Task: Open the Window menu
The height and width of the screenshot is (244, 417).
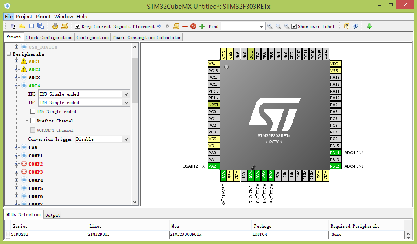Action: pyautogui.click(x=63, y=17)
